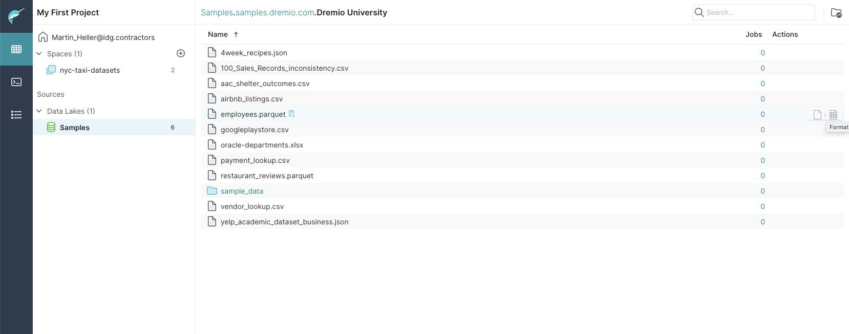Select googleplaystore.csv file
The width and height of the screenshot is (849, 334).
point(254,130)
